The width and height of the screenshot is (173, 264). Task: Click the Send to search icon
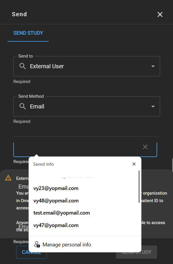point(22,66)
